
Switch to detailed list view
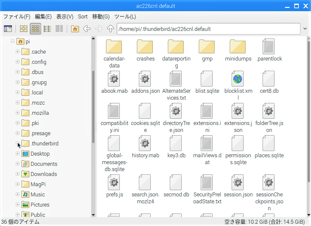click(59, 29)
